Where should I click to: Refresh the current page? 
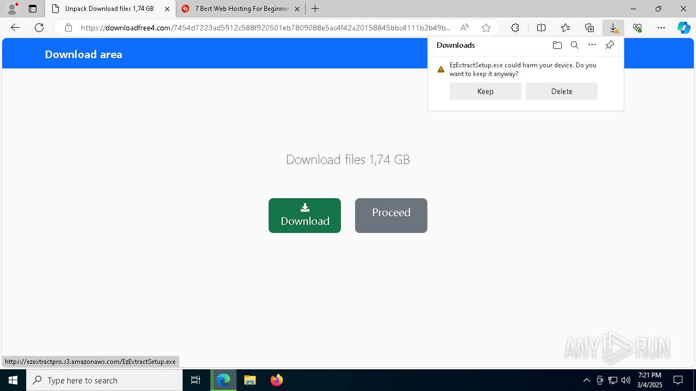coord(39,28)
